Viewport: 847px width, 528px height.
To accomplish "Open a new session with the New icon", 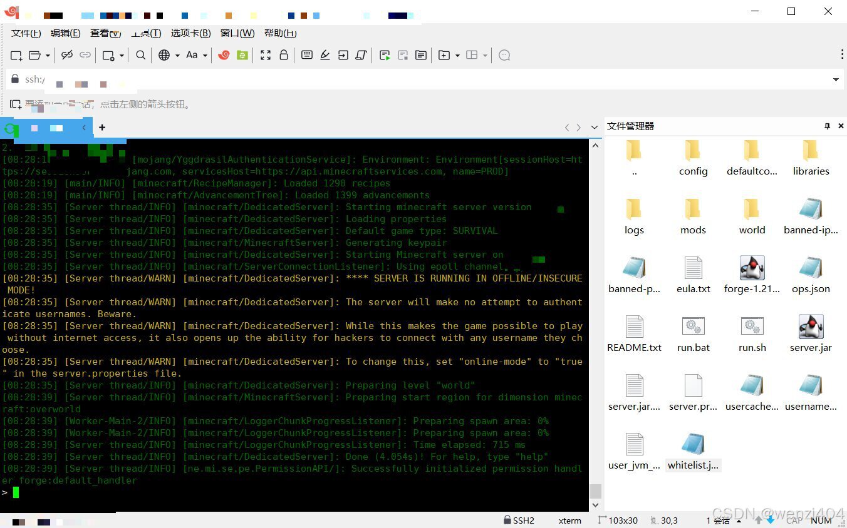I will [16, 55].
